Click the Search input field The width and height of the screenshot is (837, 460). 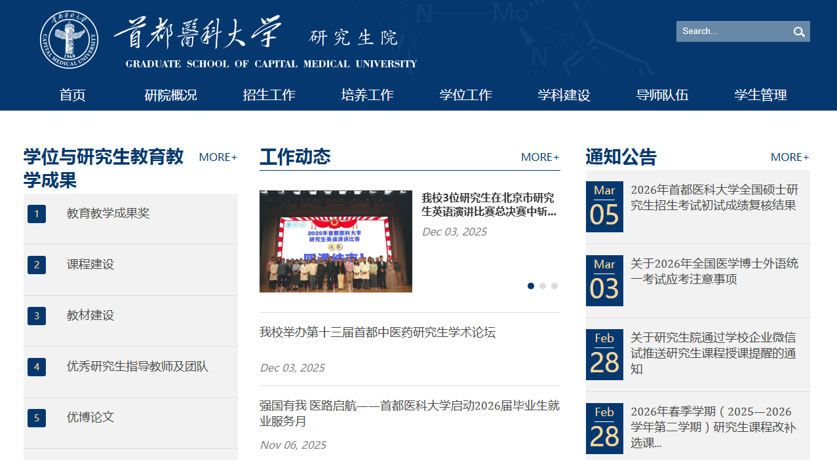[x=731, y=31]
